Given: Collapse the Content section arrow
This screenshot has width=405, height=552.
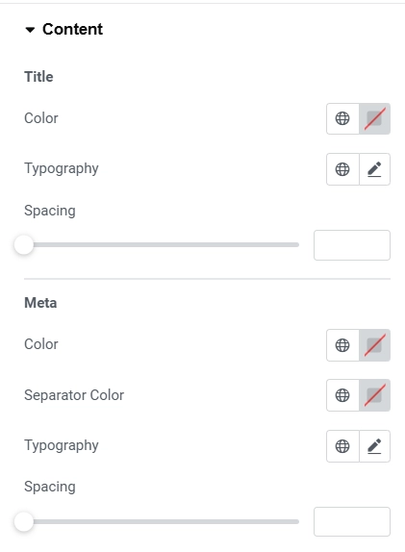Looking at the screenshot, I should (30, 30).
